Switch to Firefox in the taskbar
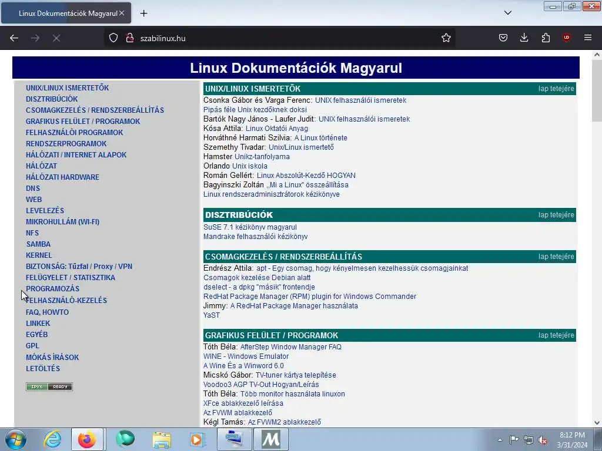Image resolution: width=602 pixels, height=451 pixels. click(87, 439)
